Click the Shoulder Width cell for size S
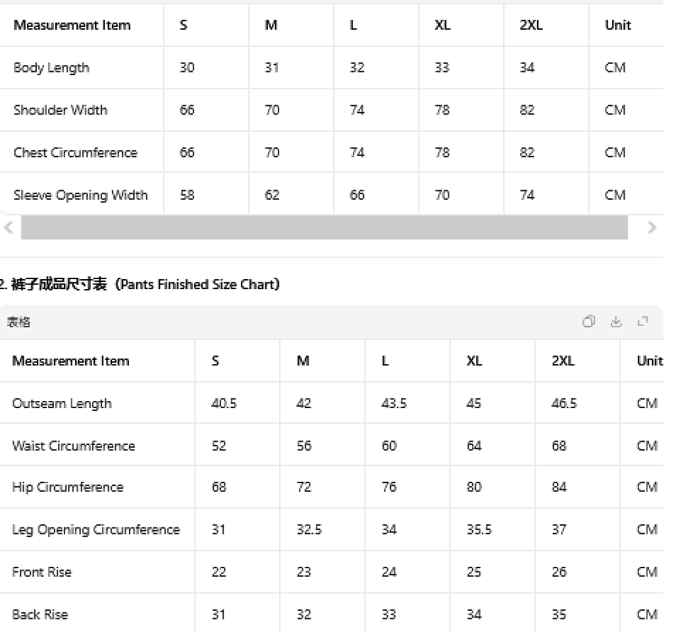The image size is (676, 632). (x=187, y=110)
